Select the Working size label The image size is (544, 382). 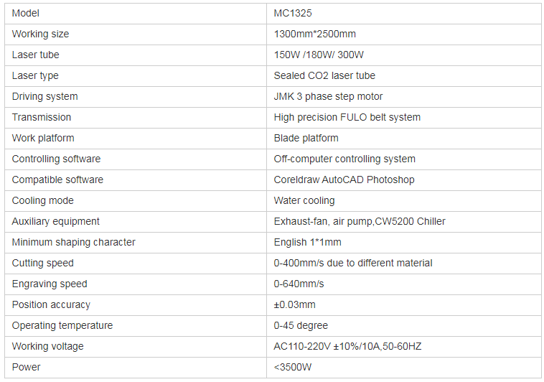tap(41, 34)
